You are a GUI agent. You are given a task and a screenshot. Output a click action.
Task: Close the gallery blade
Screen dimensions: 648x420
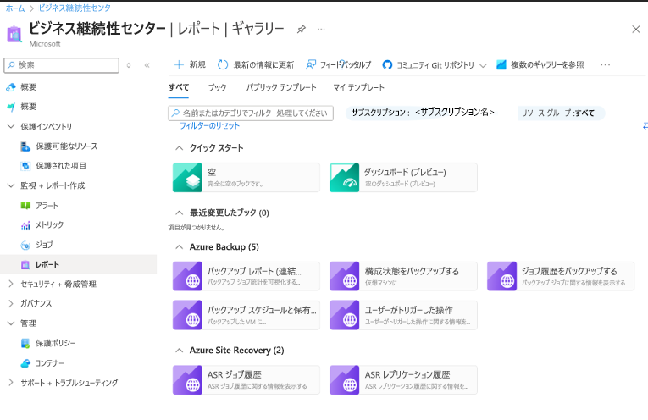click(x=635, y=30)
